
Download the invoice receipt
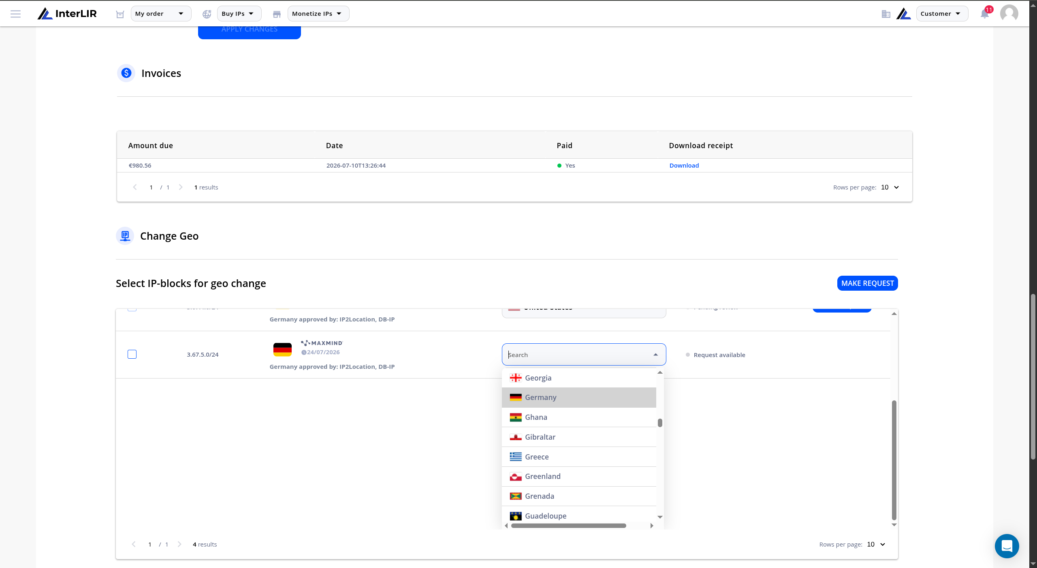[x=684, y=165]
